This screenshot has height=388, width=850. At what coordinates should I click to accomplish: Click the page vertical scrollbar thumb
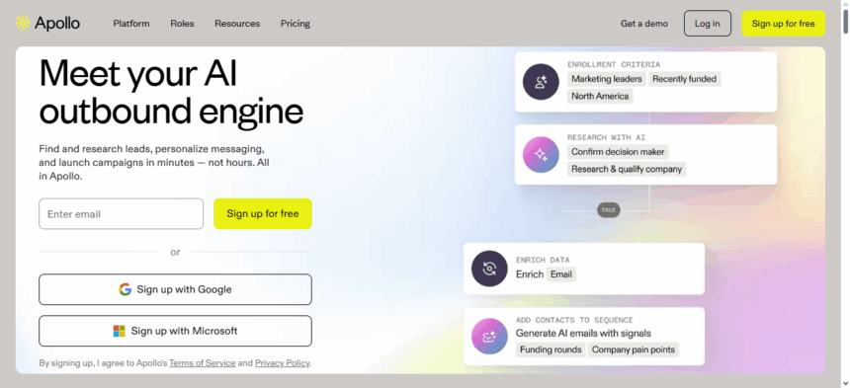pos(845,21)
